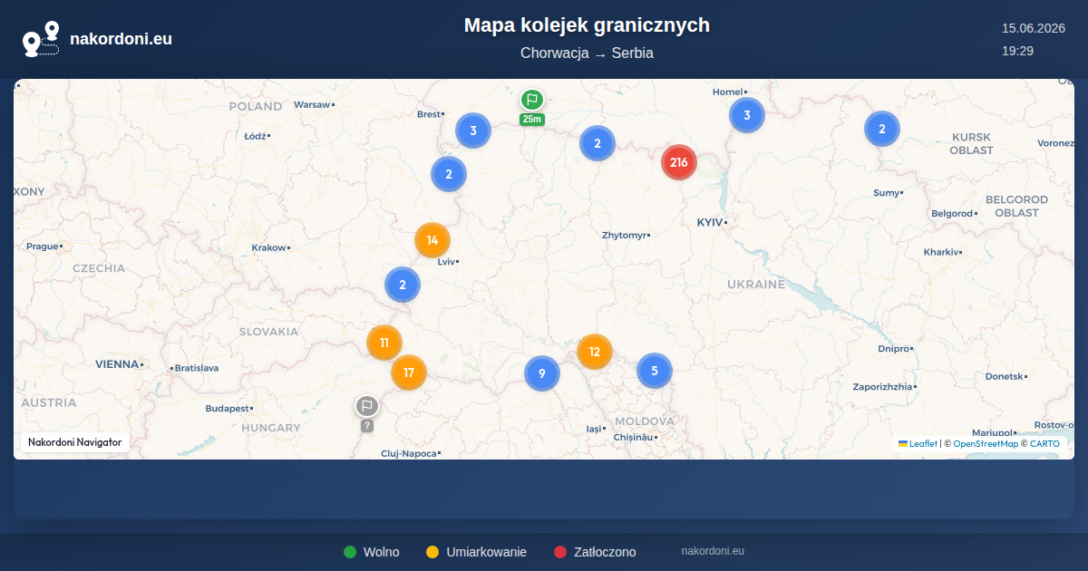The width and height of the screenshot is (1088, 571).
Task: Click the orange cluster marker showing 12
Action: point(595,352)
